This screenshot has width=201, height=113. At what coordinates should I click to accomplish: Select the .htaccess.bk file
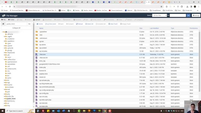point(43,58)
